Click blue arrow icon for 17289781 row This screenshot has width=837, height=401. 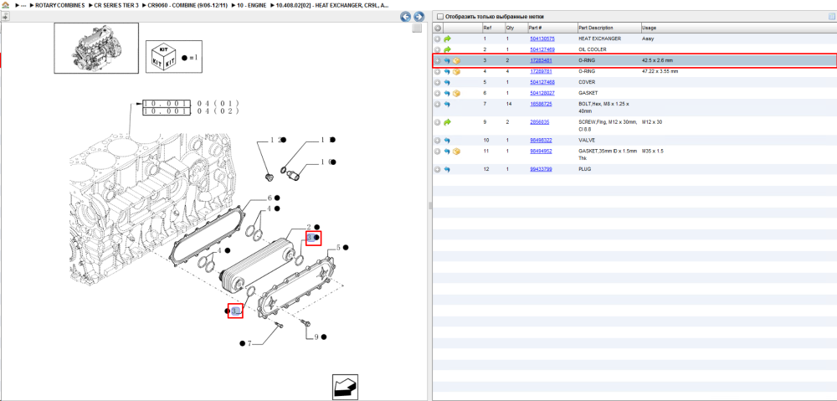pyautogui.click(x=447, y=71)
